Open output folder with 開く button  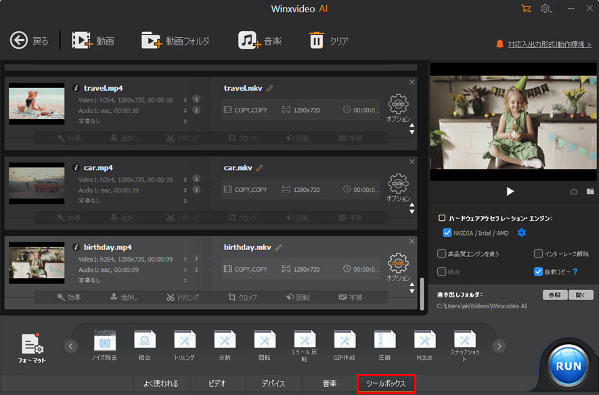(x=581, y=295)
